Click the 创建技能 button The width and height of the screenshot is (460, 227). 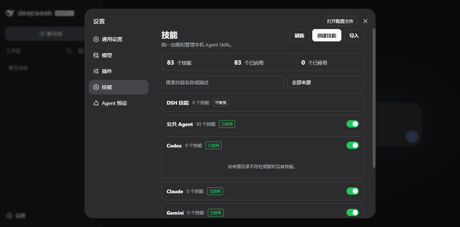click(327, 35)
